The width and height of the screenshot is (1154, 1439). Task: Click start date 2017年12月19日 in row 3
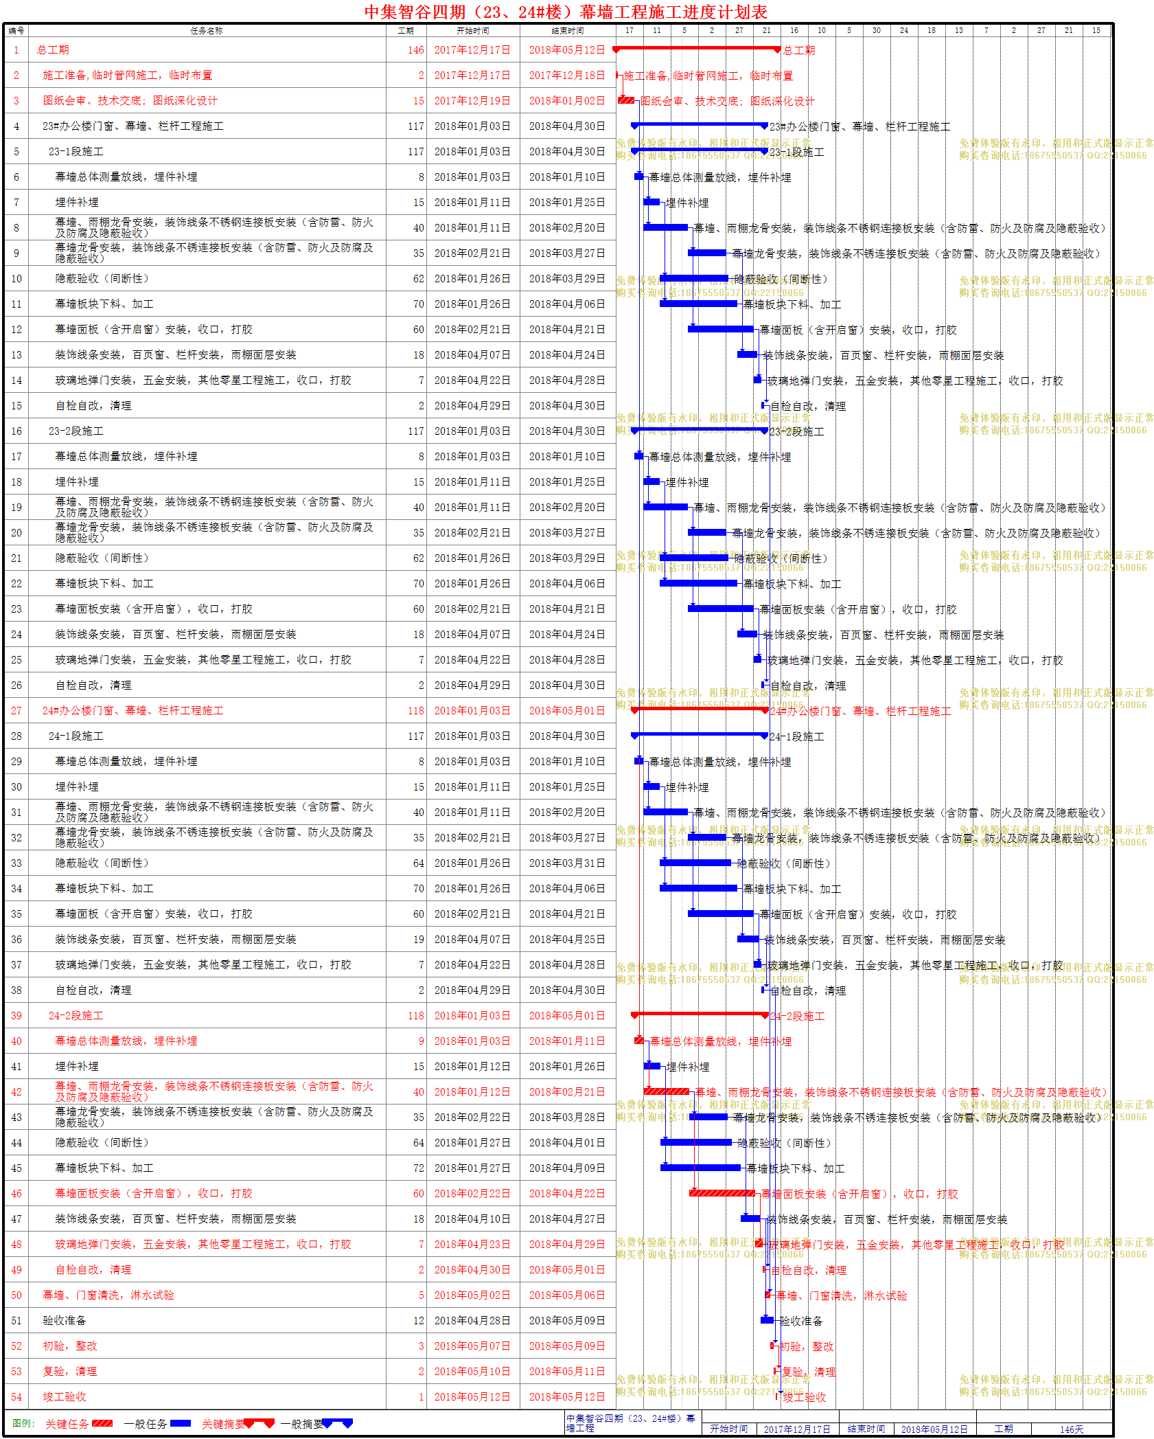(472, 100)
